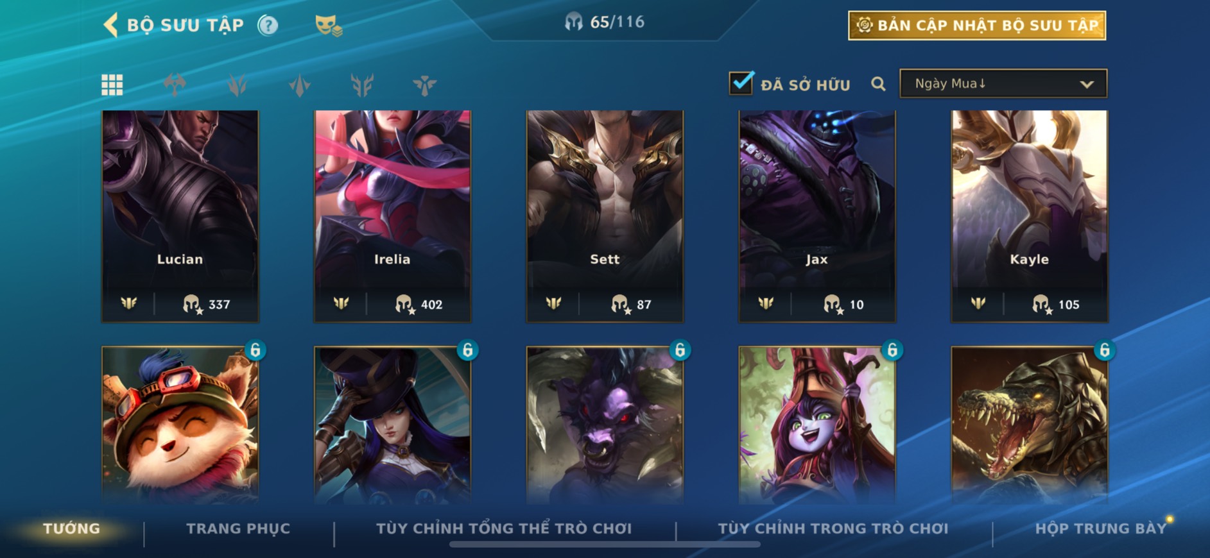
Task: Open the Hộp Trưng Bày tab
Action: (x=1100, y=528)
